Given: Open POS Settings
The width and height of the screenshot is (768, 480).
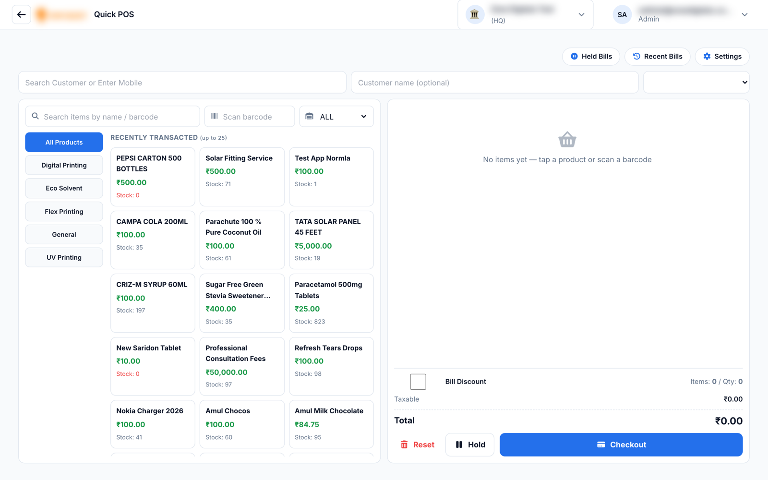Looking at the screenshot, I should 722,57.
